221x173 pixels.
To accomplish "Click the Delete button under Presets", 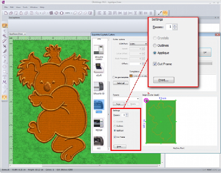I will point(133,104).
